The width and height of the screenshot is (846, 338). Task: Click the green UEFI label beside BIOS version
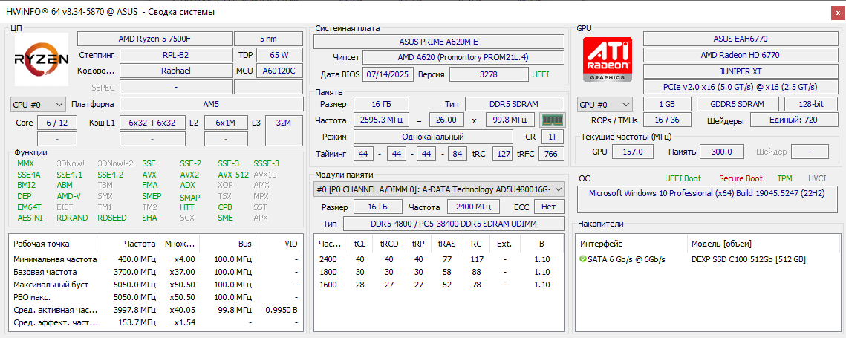click(x=541, y=74)
